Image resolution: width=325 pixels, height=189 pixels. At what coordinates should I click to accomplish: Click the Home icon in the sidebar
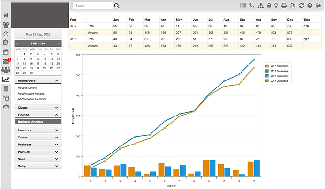point(6,15)
